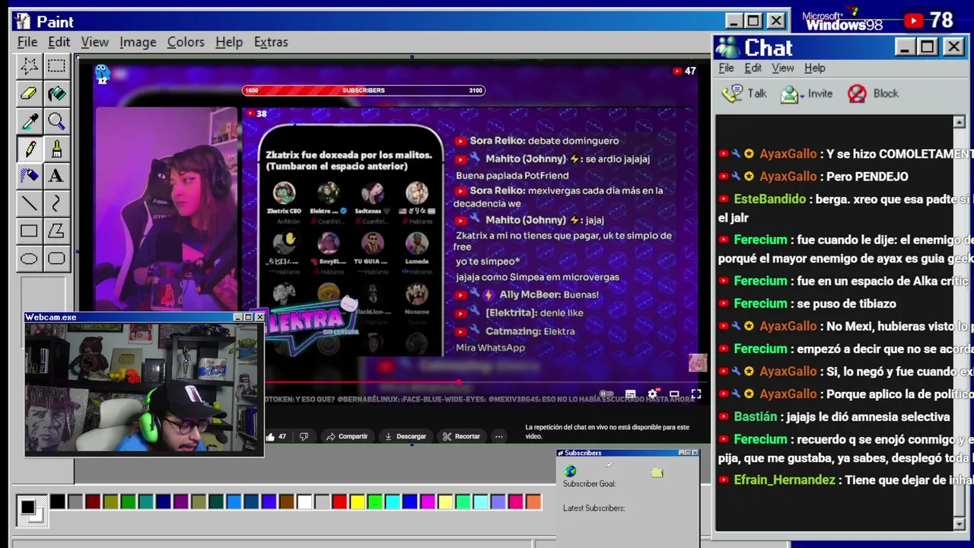Click Chat scrollbar up arrow

(959, 122)
